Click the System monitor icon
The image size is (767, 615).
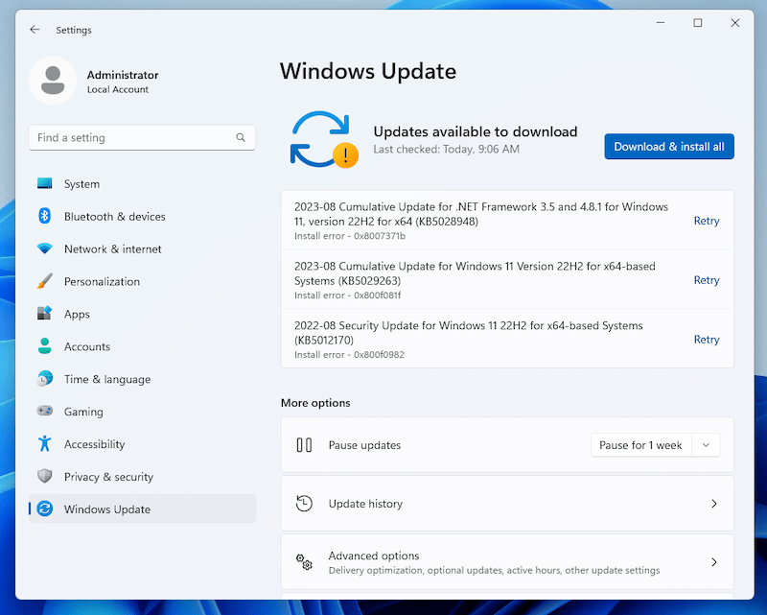44,183
